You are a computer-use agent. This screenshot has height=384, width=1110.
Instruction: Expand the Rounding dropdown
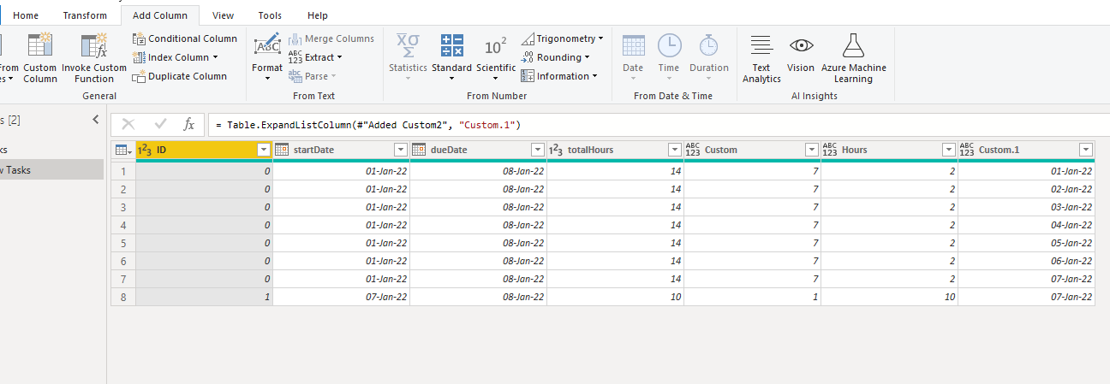(555, 57)
